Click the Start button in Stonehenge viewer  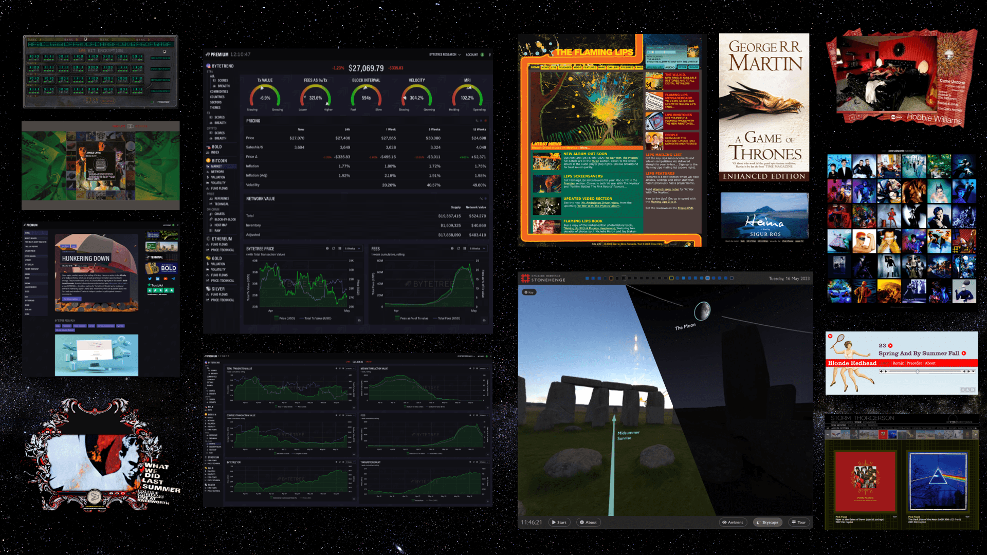(x=559, y=522)
